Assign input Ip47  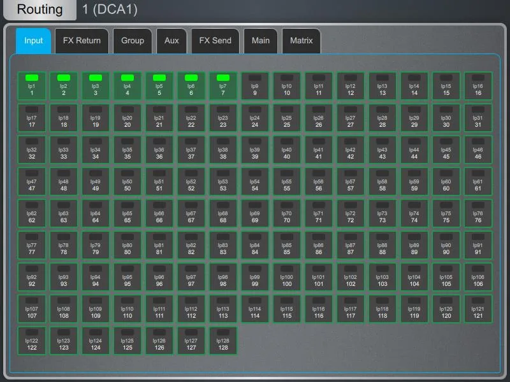pyautogui.click(x=31, y=181)
